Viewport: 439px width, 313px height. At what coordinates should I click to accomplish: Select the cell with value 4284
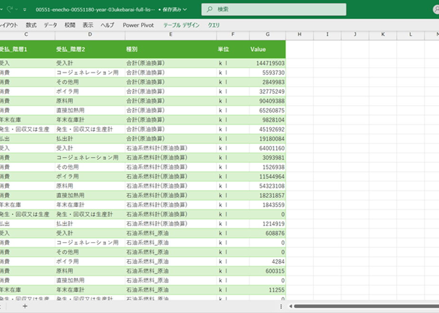pos(267,262)
